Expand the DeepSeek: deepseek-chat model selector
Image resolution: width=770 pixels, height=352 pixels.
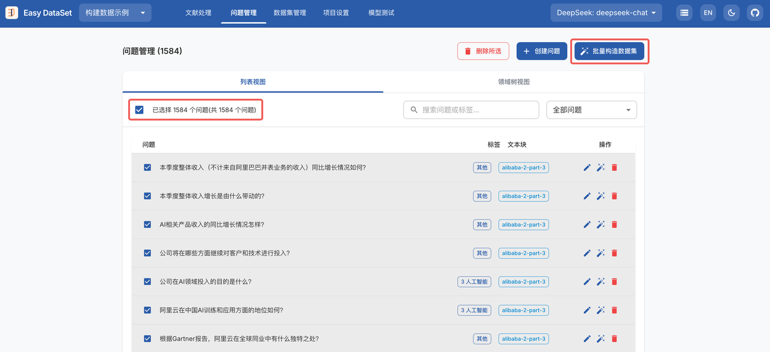coord(606,13)
